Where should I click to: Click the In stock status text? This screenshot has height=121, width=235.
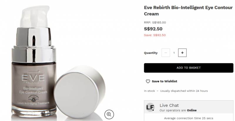point(150,91)
